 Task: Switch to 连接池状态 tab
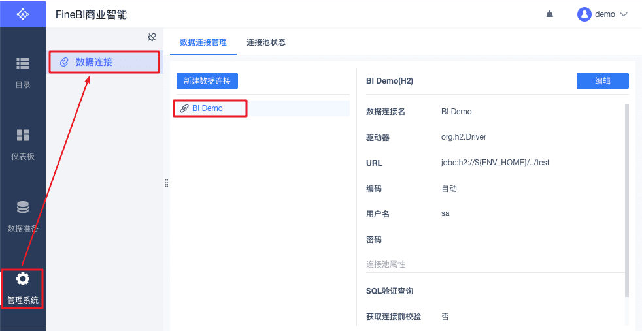point(265,42)
